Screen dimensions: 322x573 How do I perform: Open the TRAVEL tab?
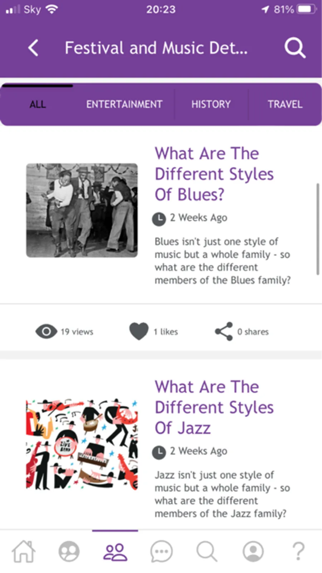285,104
